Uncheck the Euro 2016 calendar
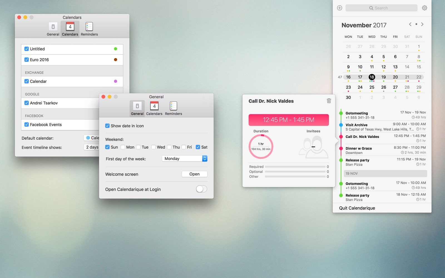The image size is (445, 278). pos(26,59)
